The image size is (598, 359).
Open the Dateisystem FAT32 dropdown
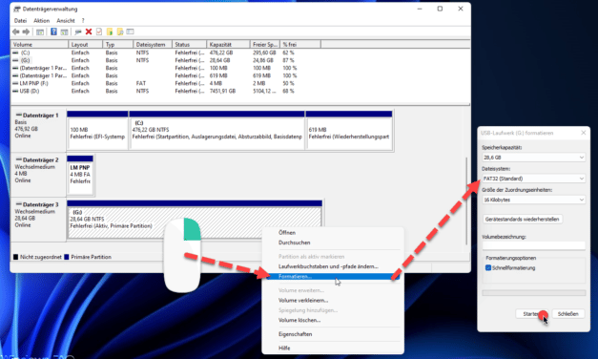(533, 179)
